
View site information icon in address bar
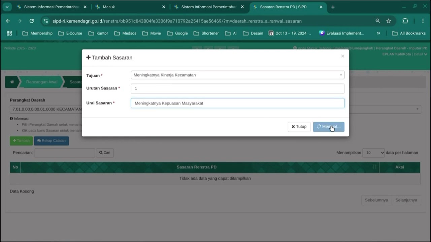pyautogui.click(x=45, y=21)
